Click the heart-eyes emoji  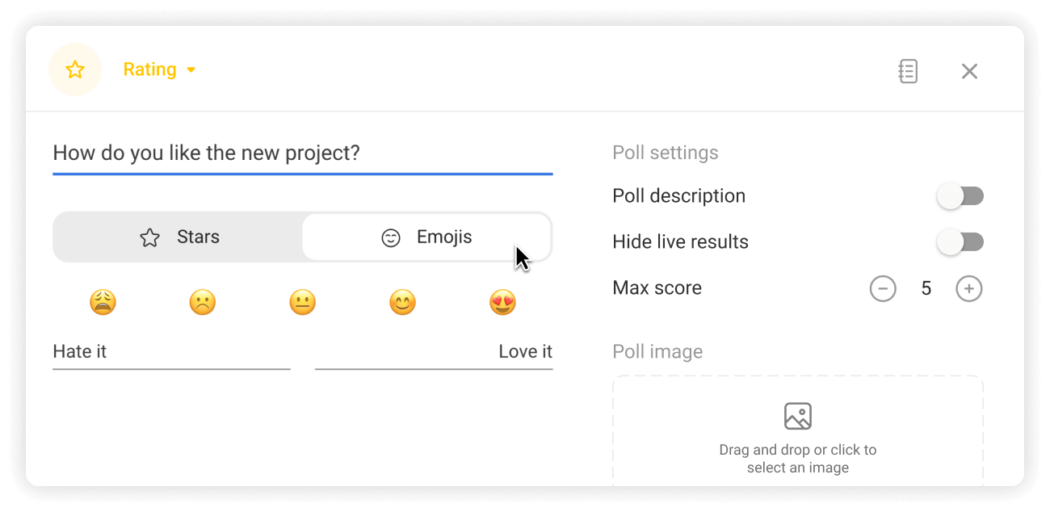click(502, 303)
